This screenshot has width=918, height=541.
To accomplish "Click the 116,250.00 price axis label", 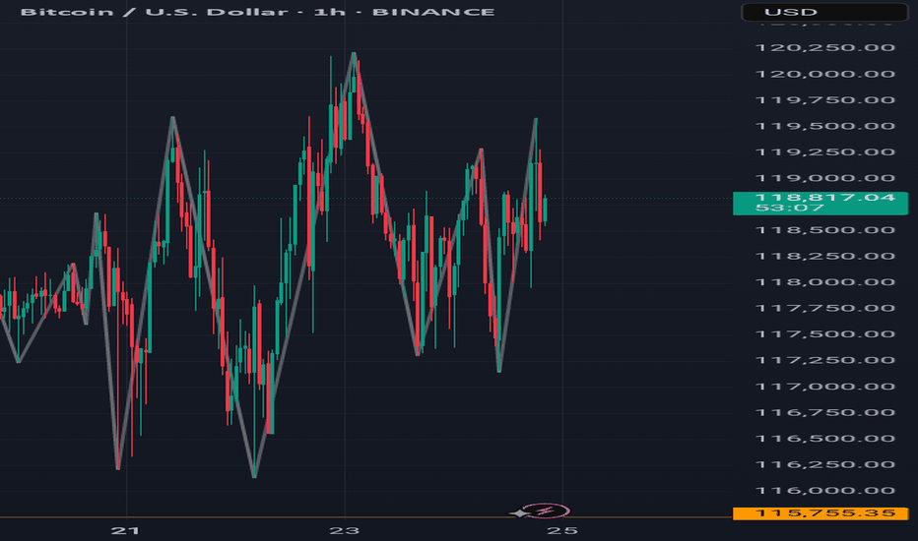I will [825, 465].
